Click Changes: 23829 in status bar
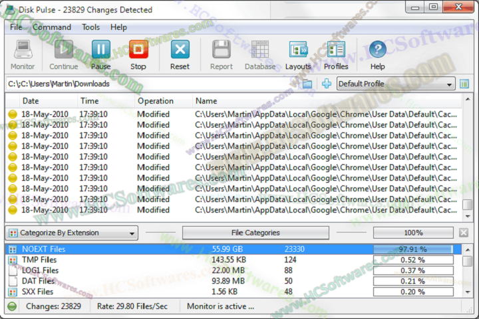This screenshot has height=319, width=479. click(53, 306)
